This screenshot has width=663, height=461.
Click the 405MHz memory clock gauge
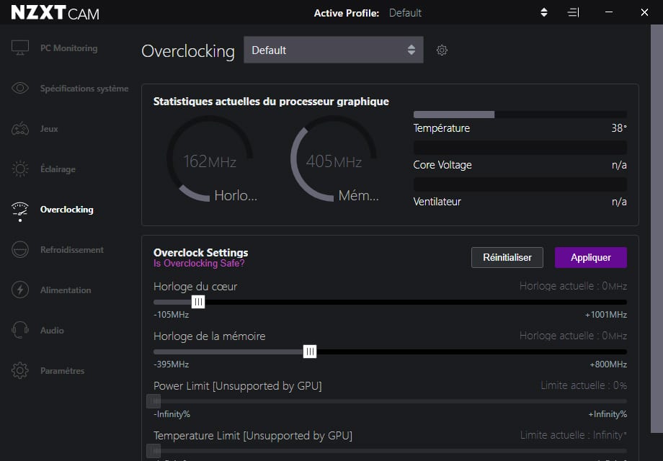click(x=334, y=158)
